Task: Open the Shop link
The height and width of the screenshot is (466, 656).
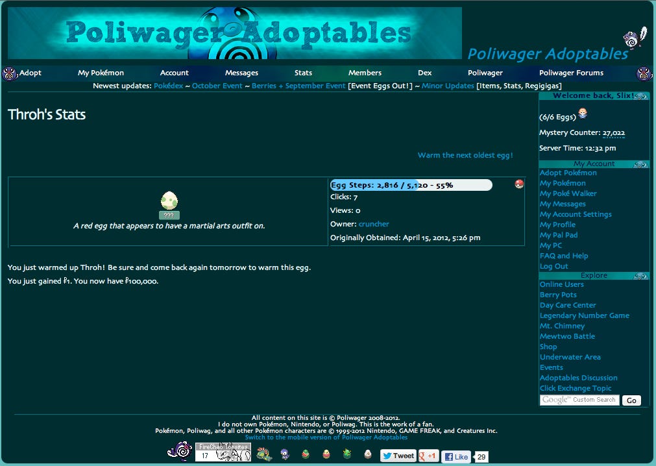Action: coord(548,347)
